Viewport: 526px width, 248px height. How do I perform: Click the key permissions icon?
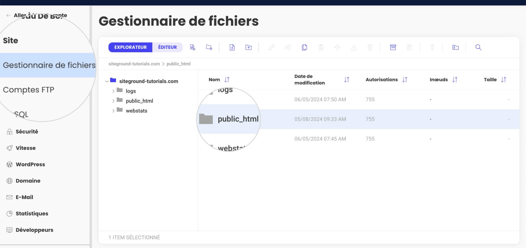click(x=432, y=47)
